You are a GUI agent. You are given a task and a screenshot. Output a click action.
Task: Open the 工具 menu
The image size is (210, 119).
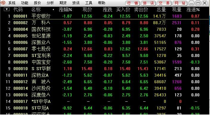89,3
